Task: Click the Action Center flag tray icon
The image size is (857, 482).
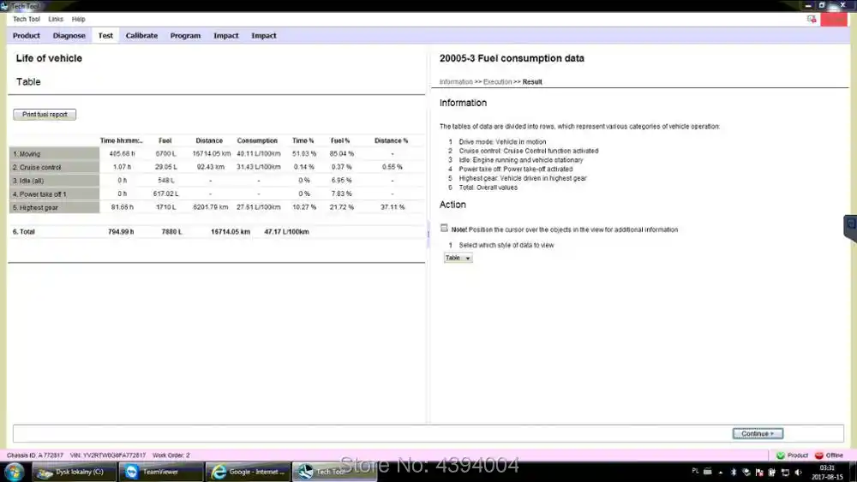Action: pyautogui.click(x=759, y=473)
